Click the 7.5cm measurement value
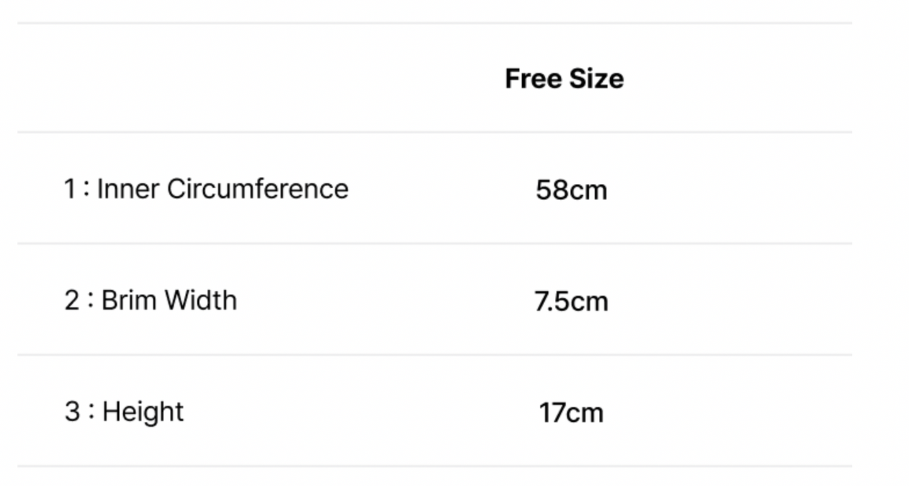The height and width of the screenshot is (486, 909). coord(571,302)
